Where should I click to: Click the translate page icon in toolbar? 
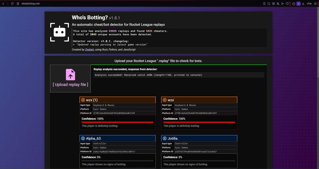coord(278,3)
